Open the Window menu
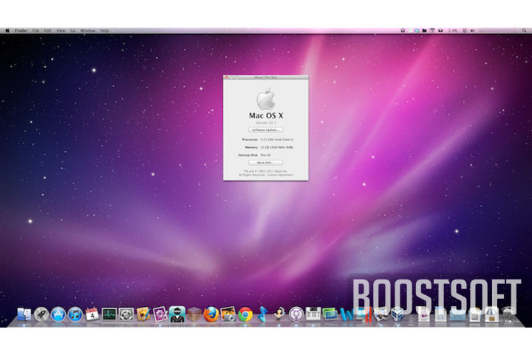This screenshot has height=355, width=532. pyautogui.click(x=87, y=30)
